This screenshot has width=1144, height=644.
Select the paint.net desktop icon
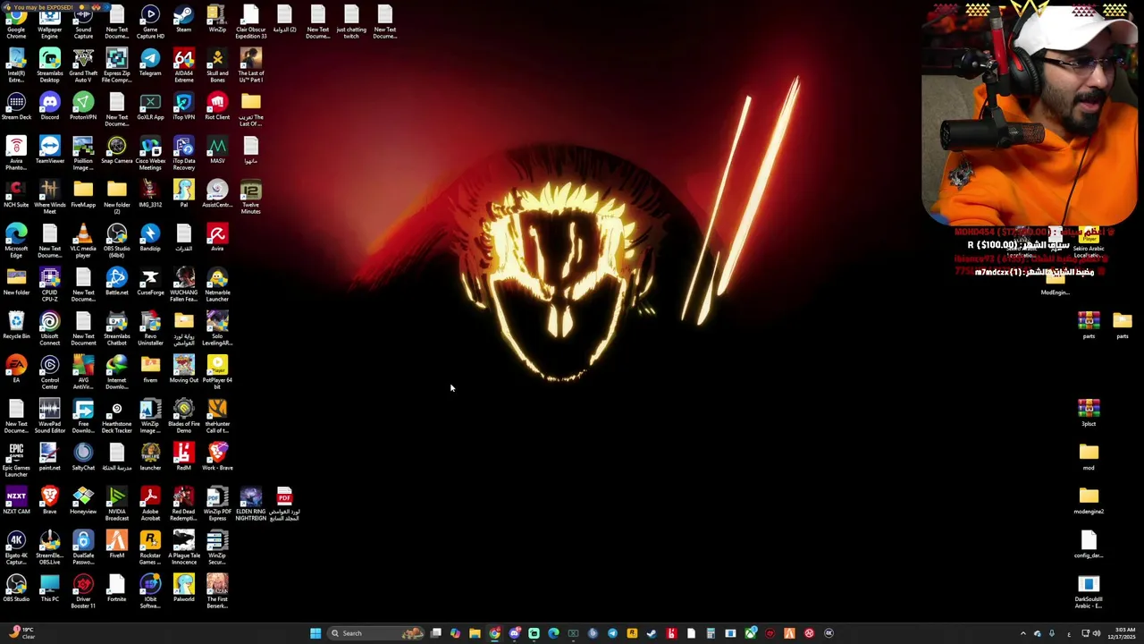(49, 457)
